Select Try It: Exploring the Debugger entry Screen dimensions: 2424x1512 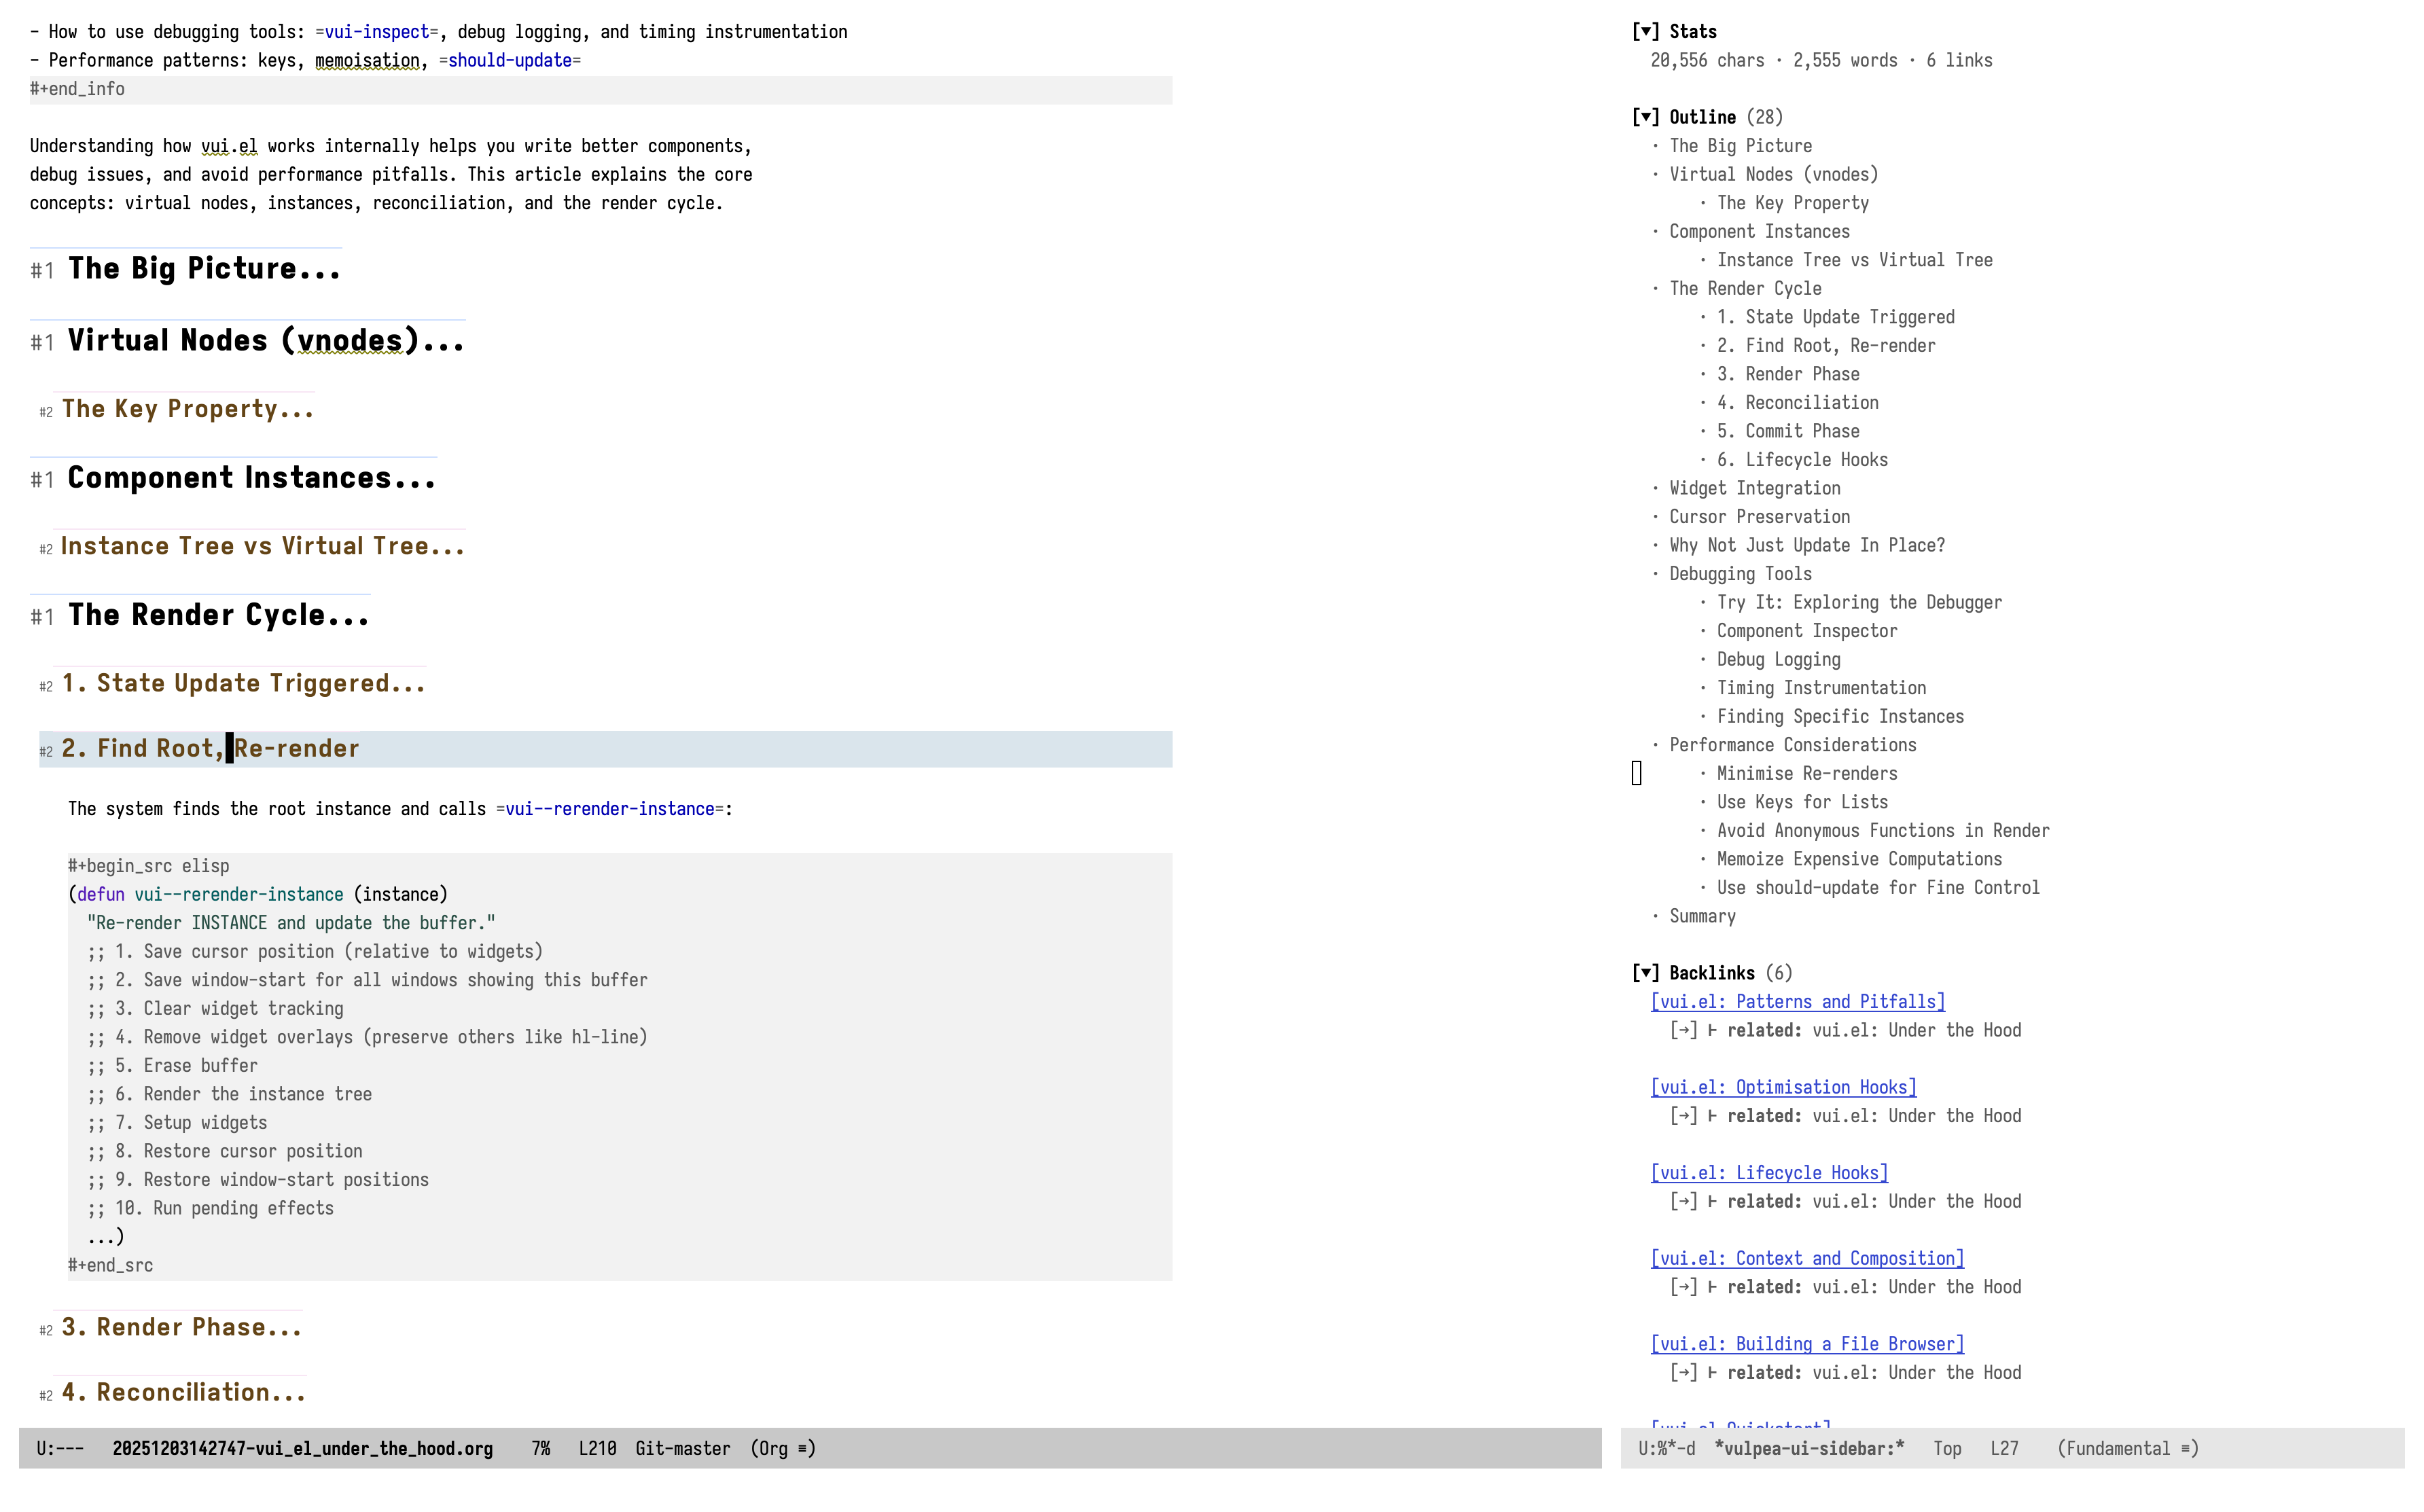pyautogui.click(x=1860, y=602)
